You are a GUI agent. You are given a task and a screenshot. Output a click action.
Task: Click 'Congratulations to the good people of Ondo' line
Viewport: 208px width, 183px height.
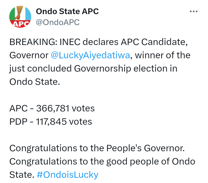tap(102, 161)
